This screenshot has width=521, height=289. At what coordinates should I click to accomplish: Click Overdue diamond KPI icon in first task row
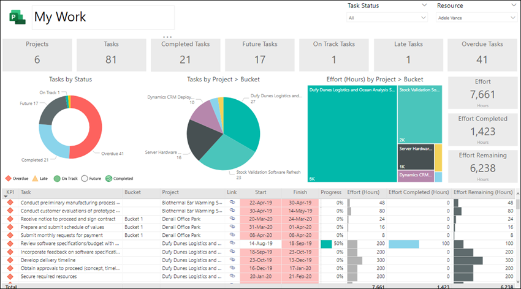10,203
